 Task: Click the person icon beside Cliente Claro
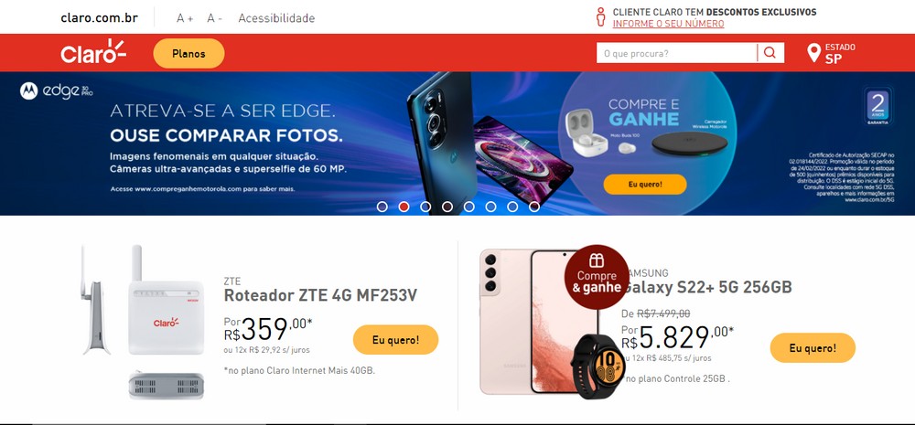pos(600,16)
